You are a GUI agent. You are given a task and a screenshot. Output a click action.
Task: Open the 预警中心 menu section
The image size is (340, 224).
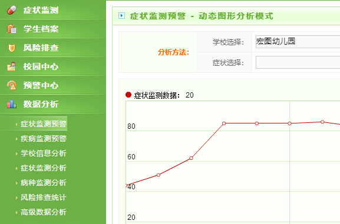(x=53, y=85)
